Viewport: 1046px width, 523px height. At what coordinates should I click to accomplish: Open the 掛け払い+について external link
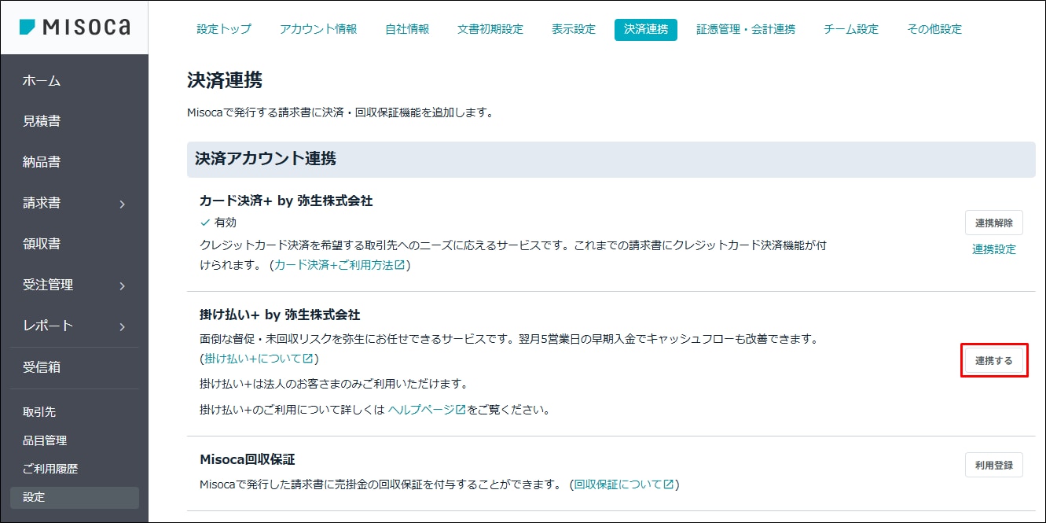pos(259,359)
